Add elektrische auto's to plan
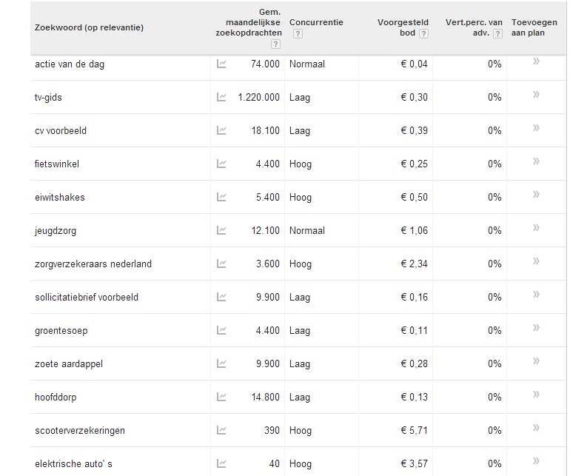This screenshot has width=570, height=476. (x=536, y=460)
